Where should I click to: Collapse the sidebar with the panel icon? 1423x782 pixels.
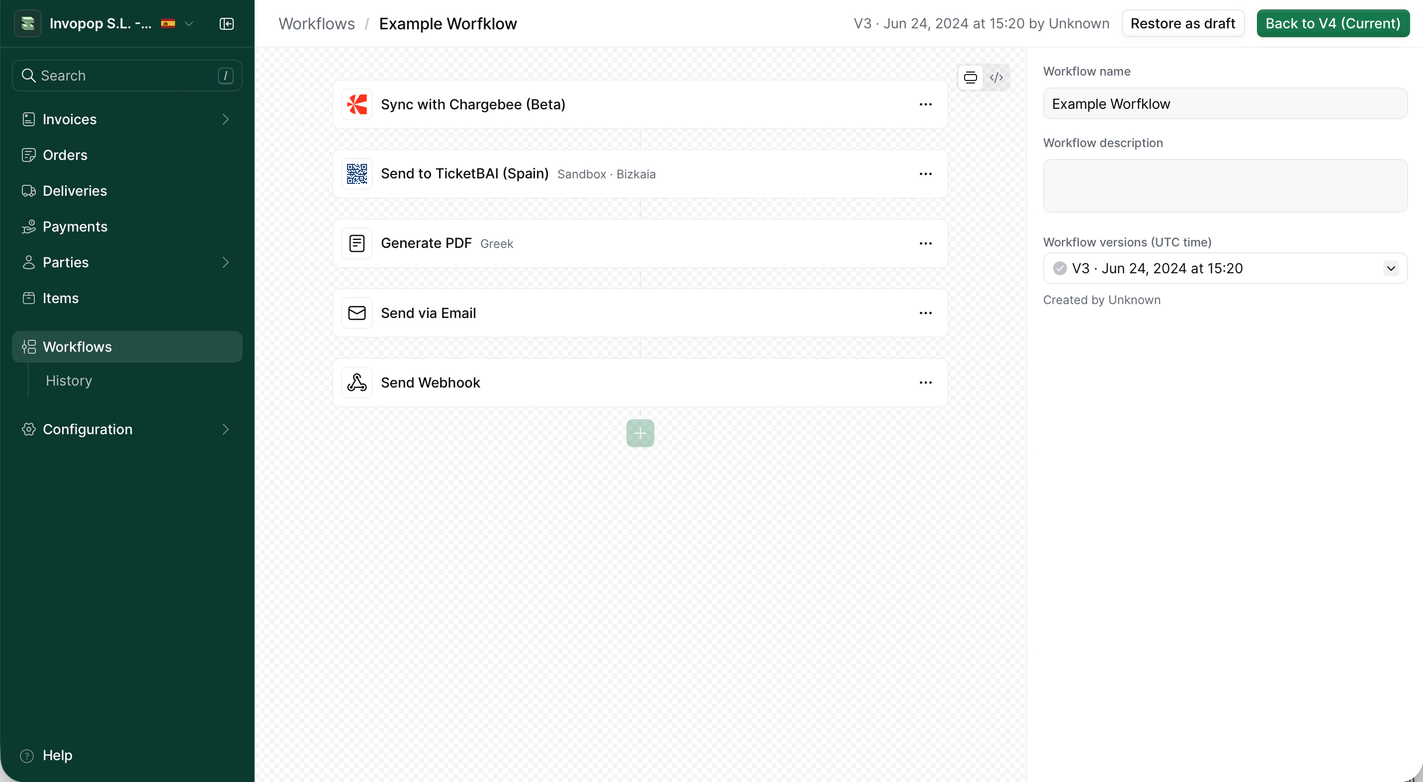coord(227,24)
